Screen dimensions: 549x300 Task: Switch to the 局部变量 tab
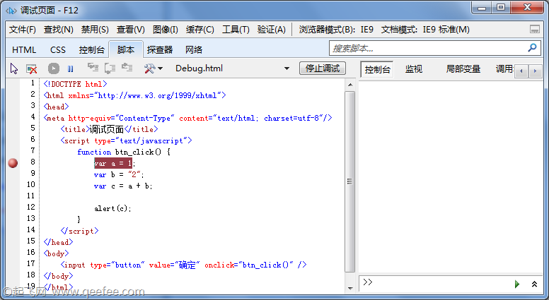[x=463, y=69]
